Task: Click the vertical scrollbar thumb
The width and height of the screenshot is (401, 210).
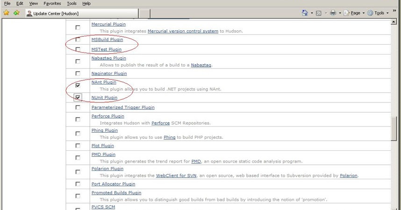Action: pyautogui.click(x=394, y=129)
